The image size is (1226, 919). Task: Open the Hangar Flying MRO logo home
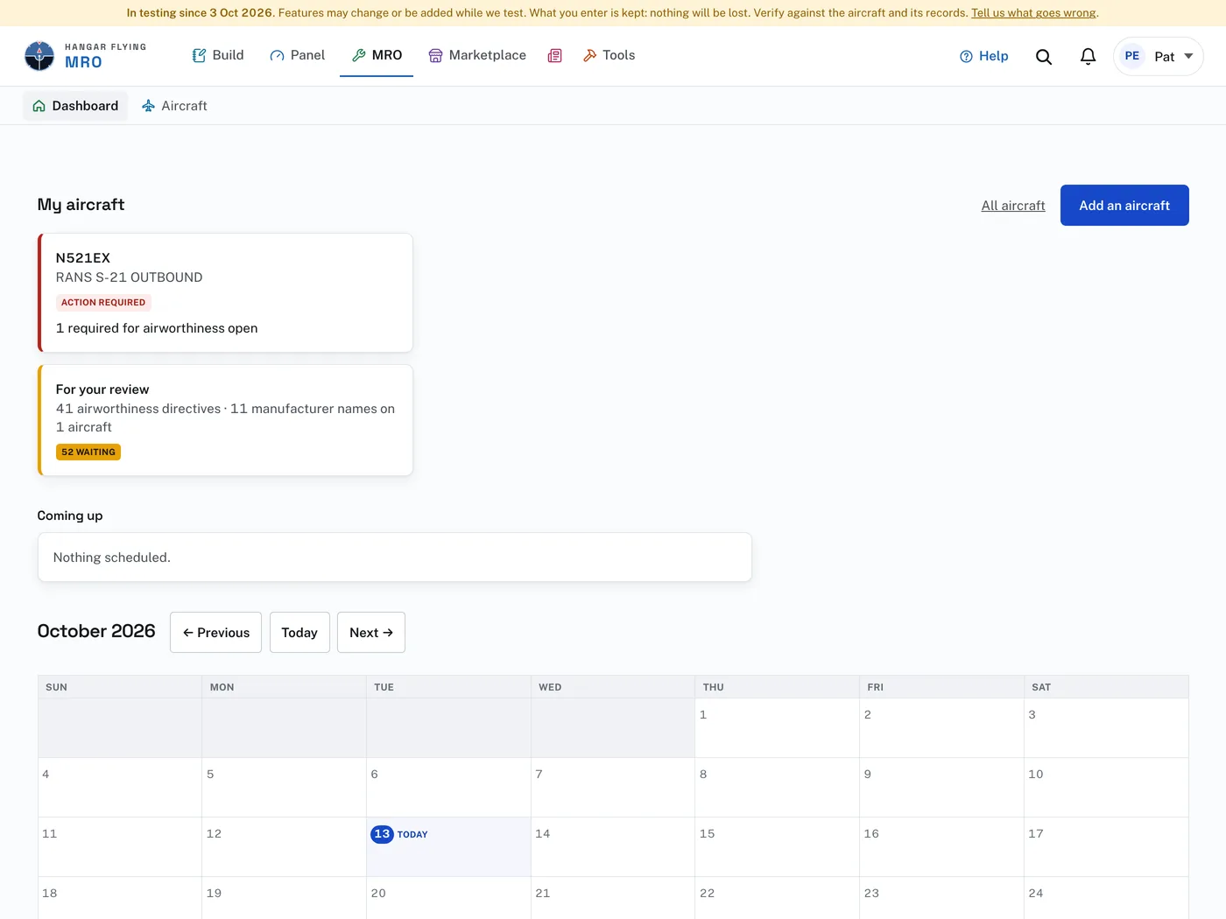click(86, 56)
